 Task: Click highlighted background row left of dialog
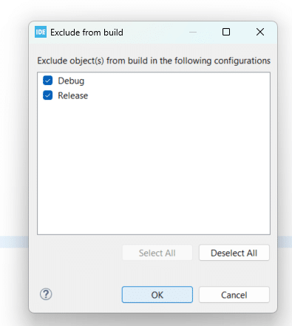[14, 242]
